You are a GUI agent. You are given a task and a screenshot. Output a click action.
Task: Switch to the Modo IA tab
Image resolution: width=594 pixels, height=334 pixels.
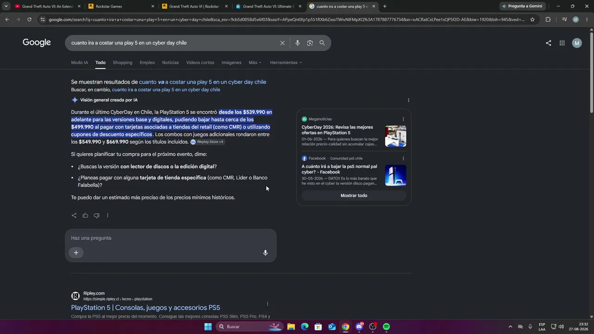click(79, 63)
